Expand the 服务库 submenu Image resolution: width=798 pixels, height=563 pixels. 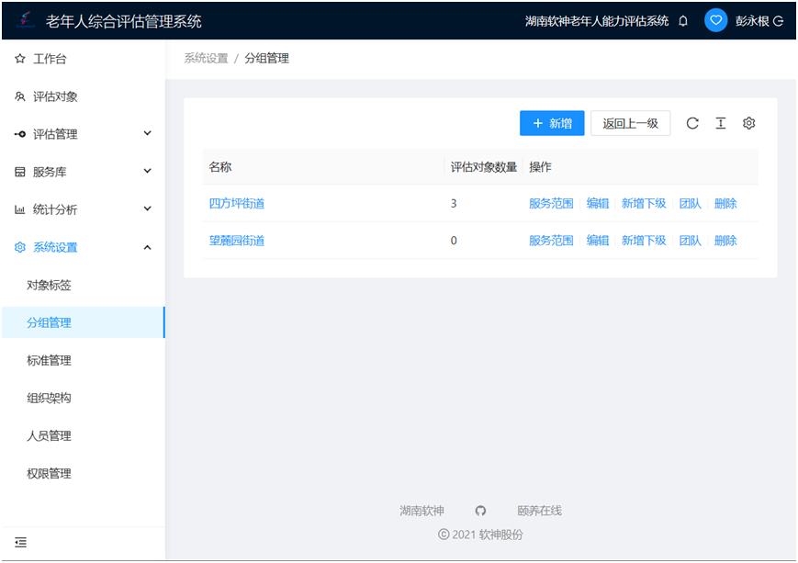coord(83,172)
